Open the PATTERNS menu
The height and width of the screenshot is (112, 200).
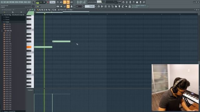click(12, 2)
